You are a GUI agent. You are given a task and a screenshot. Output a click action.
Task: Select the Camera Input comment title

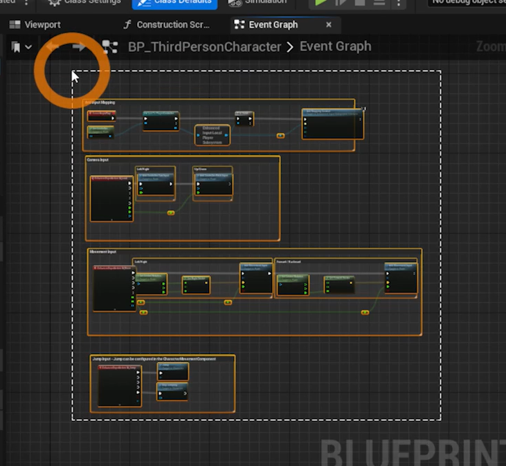(98, 160)
